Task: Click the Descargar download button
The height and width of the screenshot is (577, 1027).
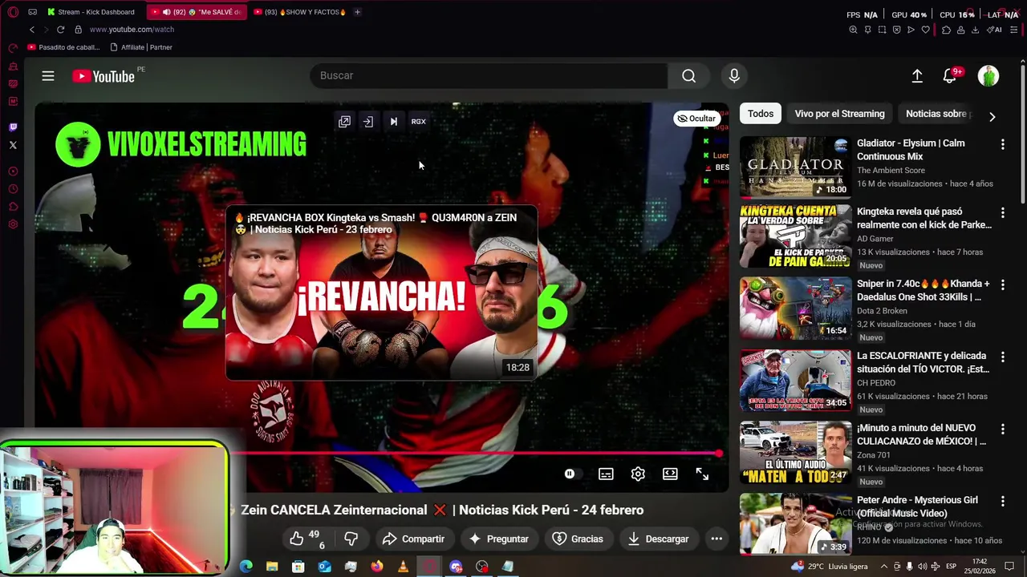Action: 658,539
